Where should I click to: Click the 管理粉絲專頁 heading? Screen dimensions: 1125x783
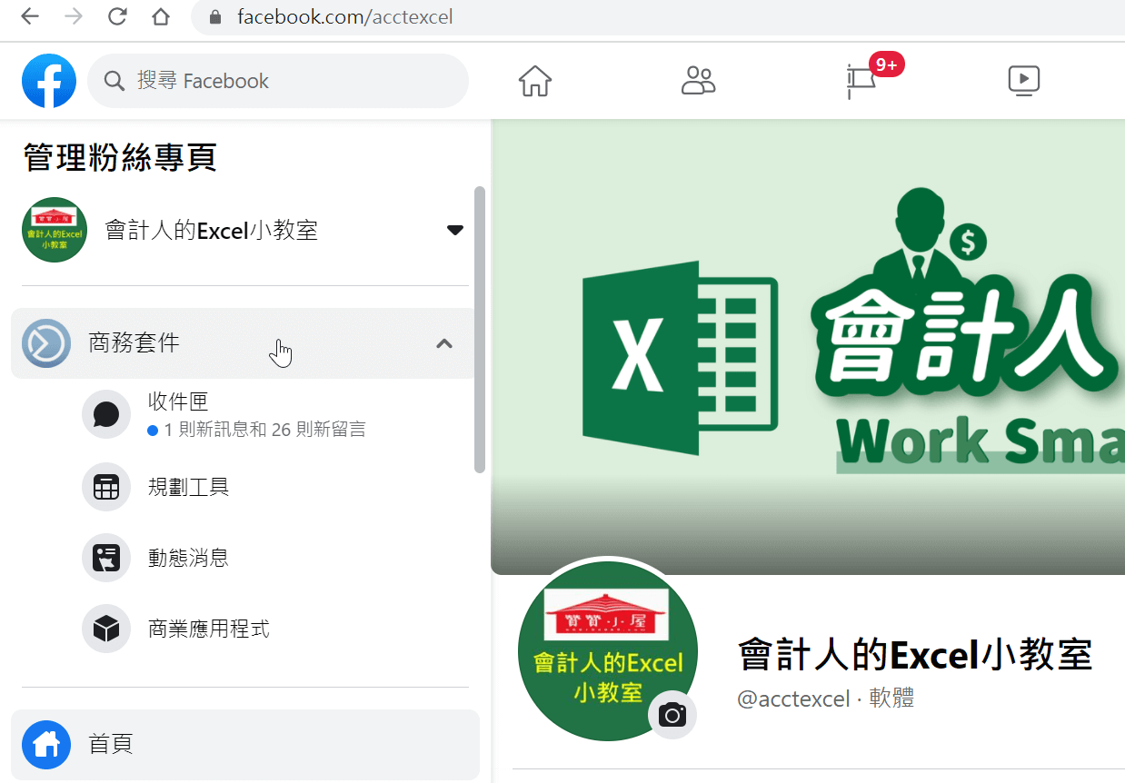click(x=120, y=157)
